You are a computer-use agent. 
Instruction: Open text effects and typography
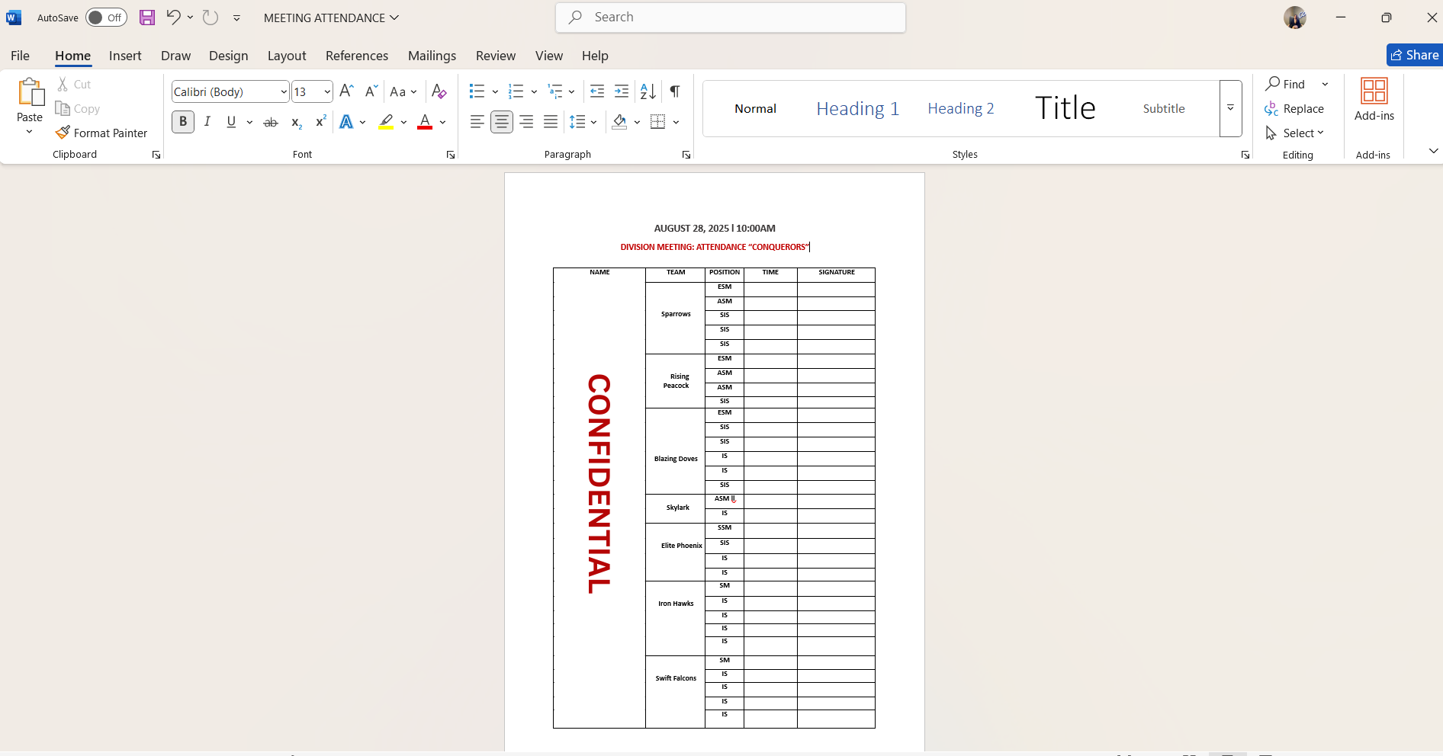tap(346, 122)
